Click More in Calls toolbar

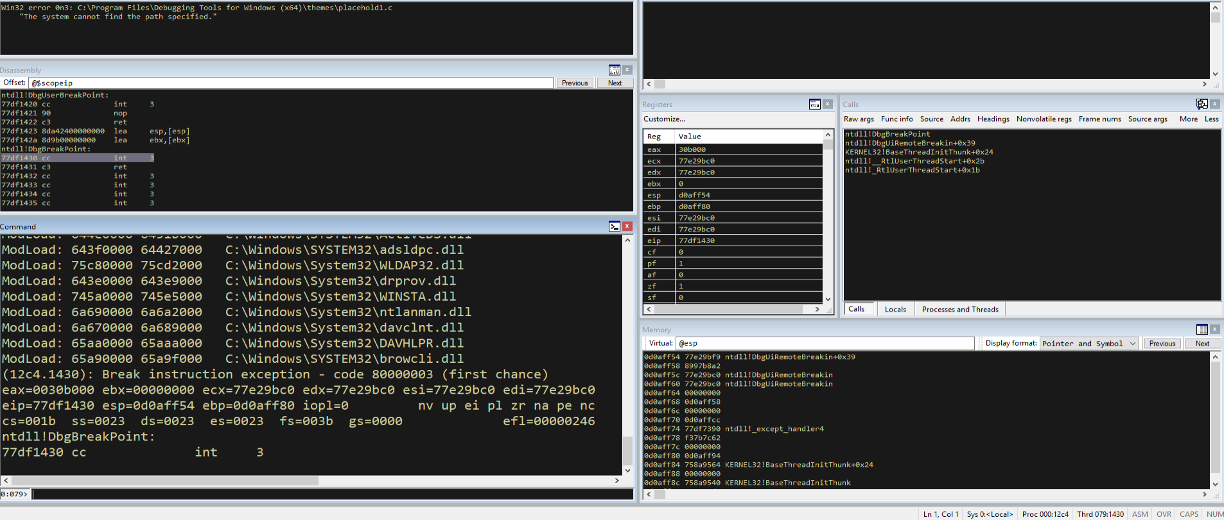pyautogui.click(x=1189, y=119)
